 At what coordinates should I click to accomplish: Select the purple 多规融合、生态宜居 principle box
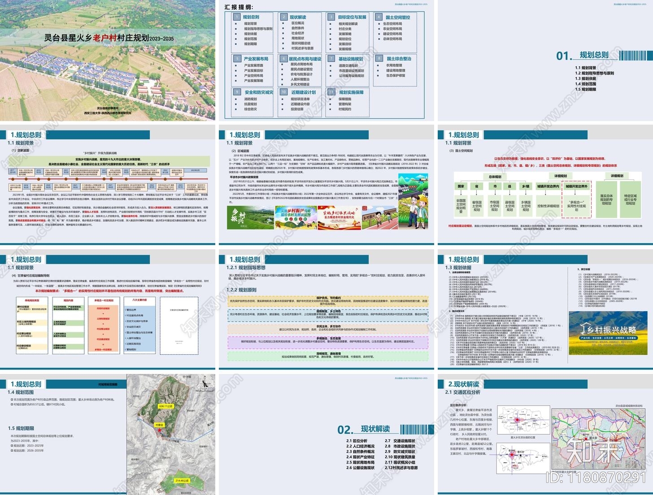(x=328, y=343)
